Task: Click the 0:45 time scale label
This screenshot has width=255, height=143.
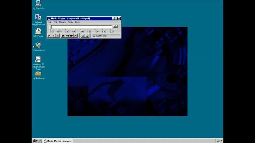Action: coord(74,31)
